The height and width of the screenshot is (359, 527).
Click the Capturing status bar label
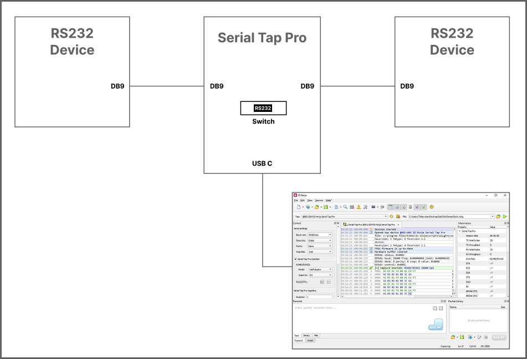click(x=446, y=346)
